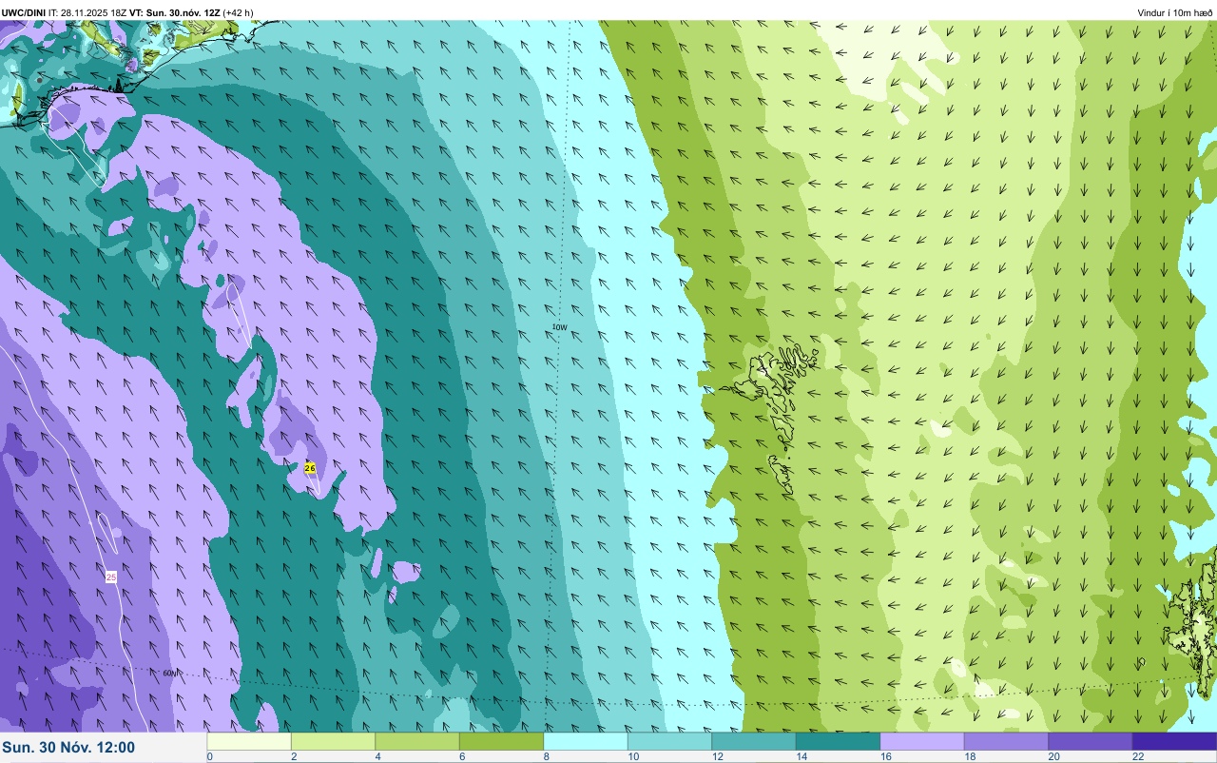Viewport: 1217px width, 763px height.
Task: Click the pale yellow 0–2 legend swatch
Action: click(x=249, y=741)
